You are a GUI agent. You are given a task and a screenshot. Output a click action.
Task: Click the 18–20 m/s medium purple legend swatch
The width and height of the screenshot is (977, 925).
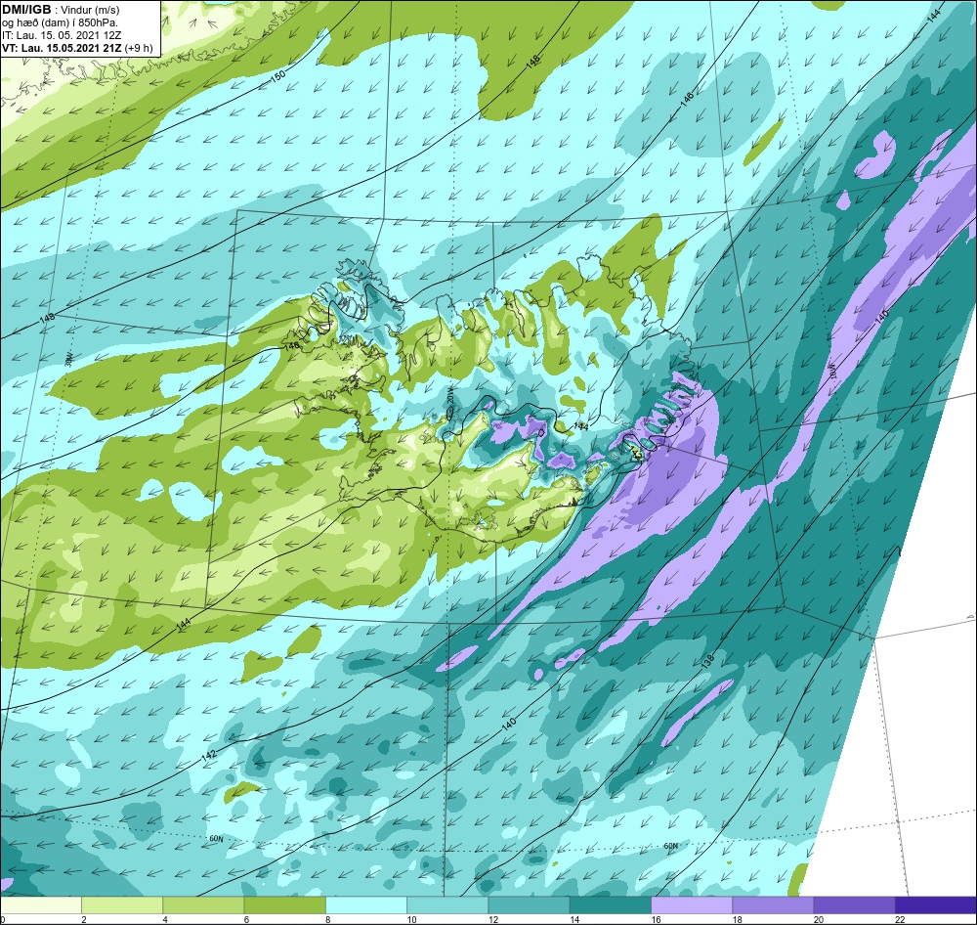pos(773,903)
